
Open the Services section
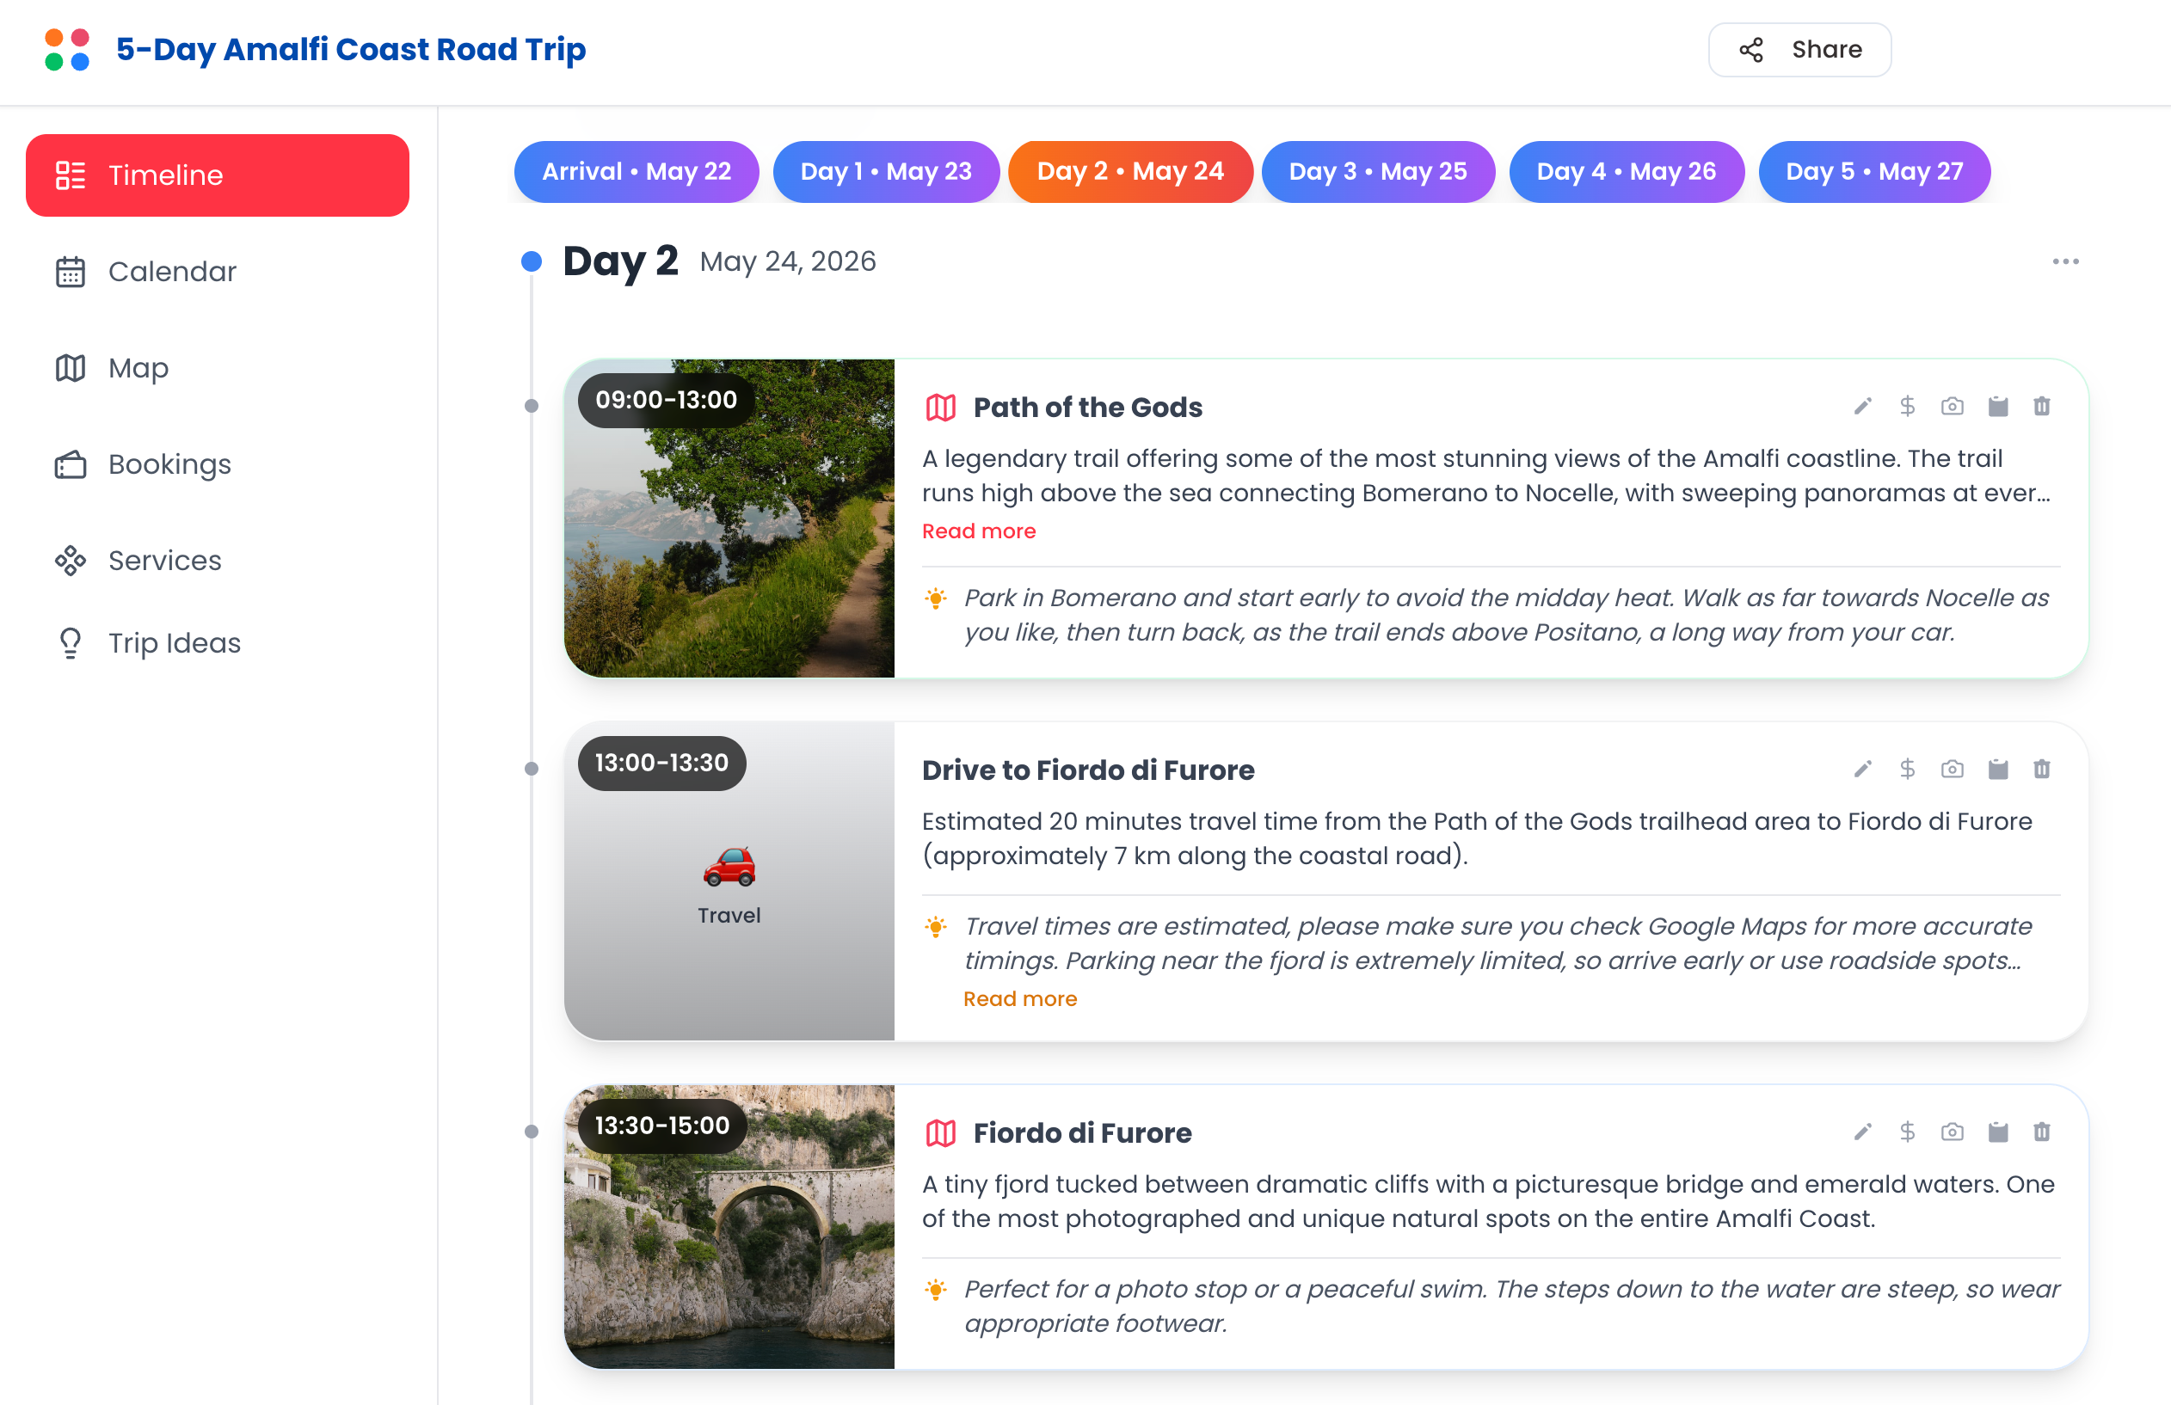217,561
